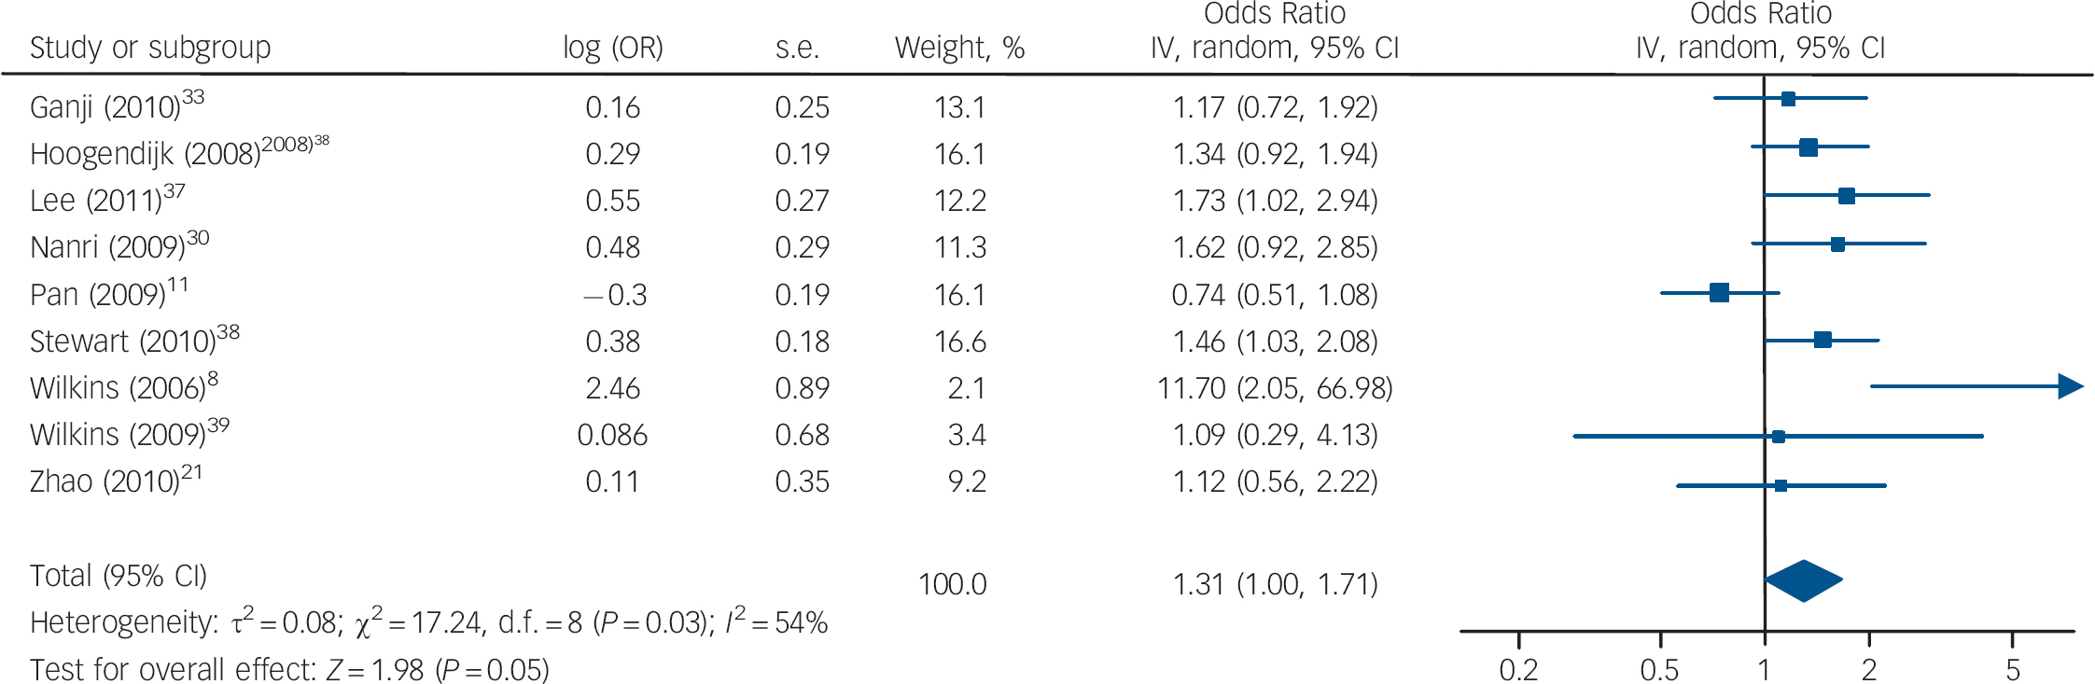
Task: Click the Nanri (2009) square marker in plot
Action: 1837,244
